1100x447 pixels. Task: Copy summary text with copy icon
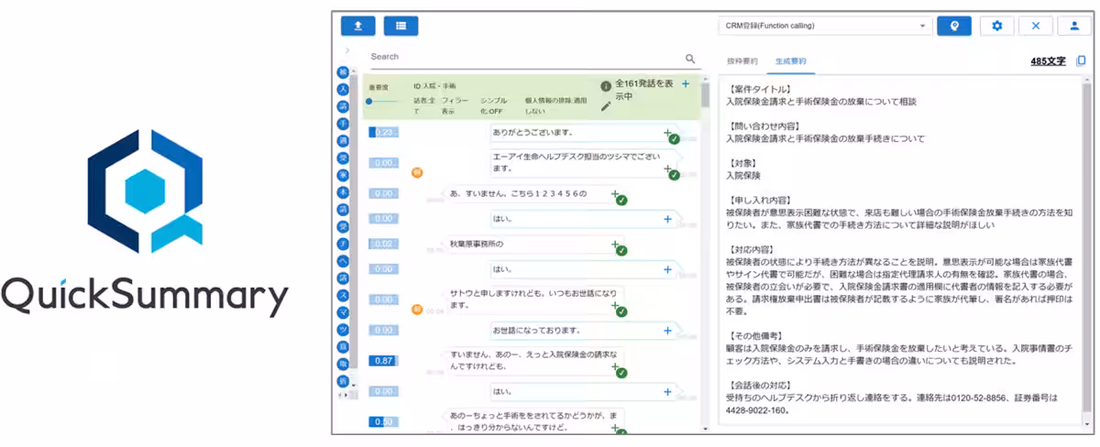(1081, 60)
